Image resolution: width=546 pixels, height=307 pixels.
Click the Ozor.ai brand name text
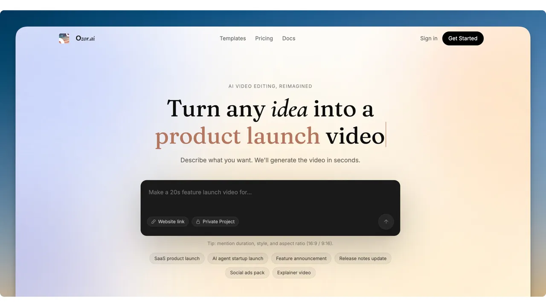85,38
